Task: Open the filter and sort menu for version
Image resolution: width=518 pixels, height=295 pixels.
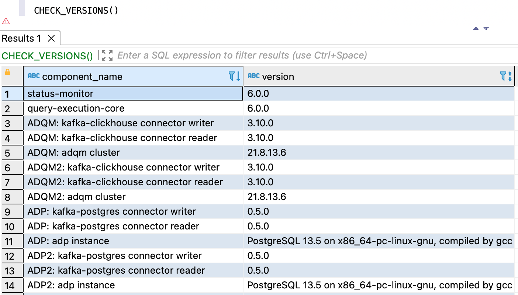Action: click(x=506, y=76)
